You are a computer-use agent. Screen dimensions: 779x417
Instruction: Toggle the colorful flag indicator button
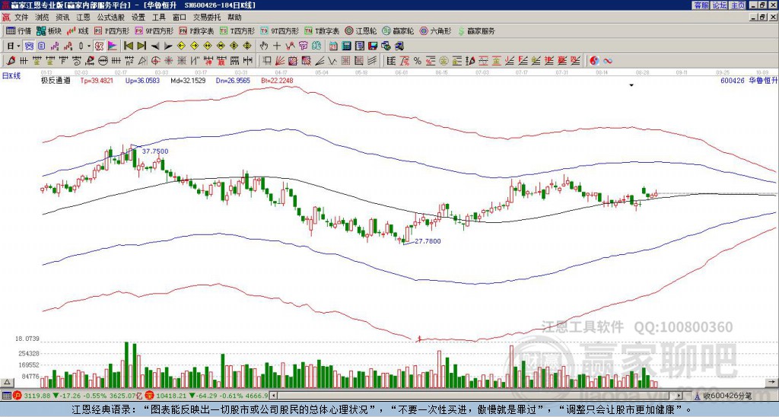113,46
